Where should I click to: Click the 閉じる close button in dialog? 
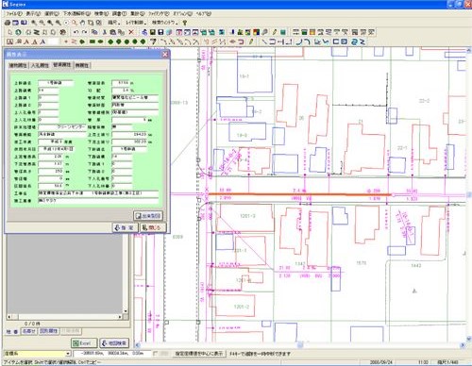(x=153, y=227)
